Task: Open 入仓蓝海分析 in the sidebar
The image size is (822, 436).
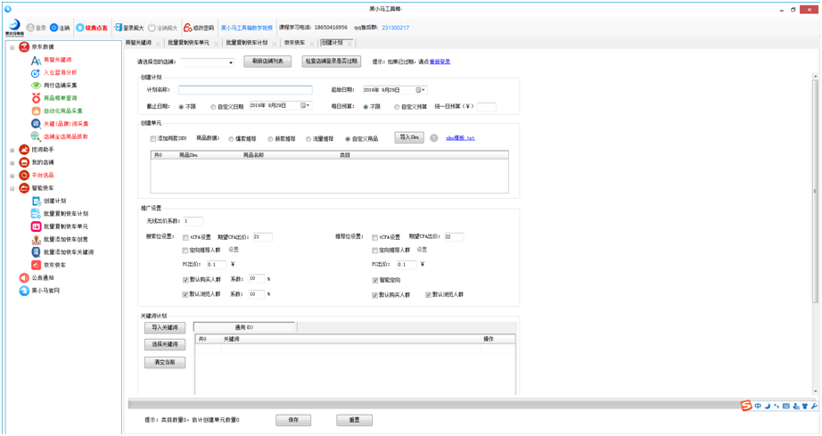Action: point(60,72)
